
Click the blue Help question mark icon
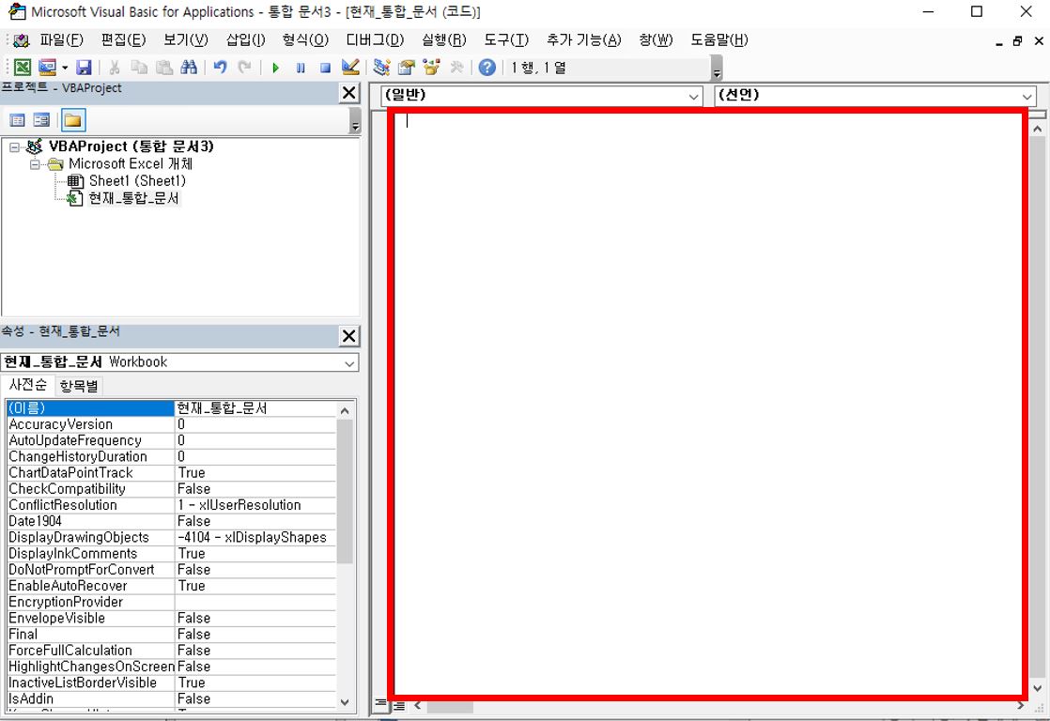coord(487,67)
